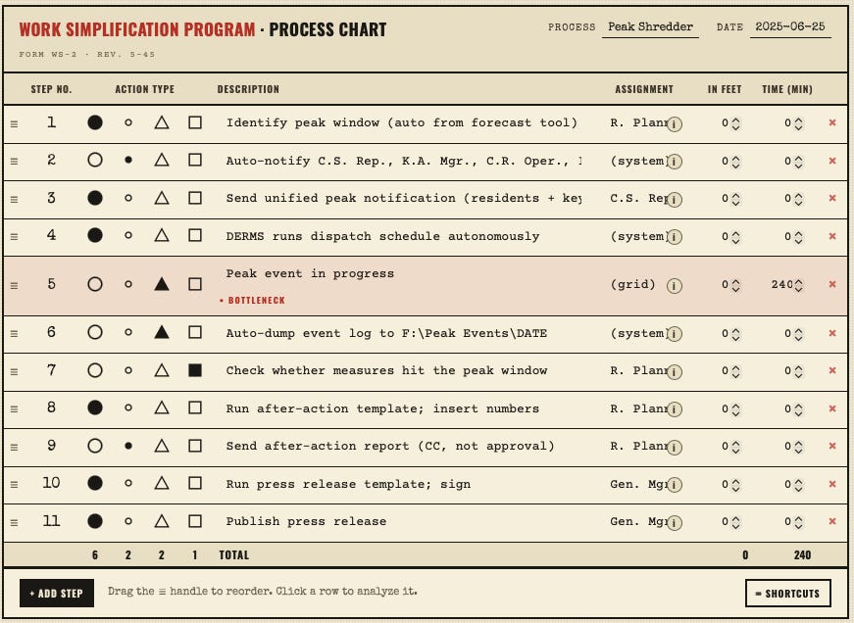This screenshot has height=623, width=854.
Task: Open info icon for step 5 assignment
Action: (x=675, y=285)
